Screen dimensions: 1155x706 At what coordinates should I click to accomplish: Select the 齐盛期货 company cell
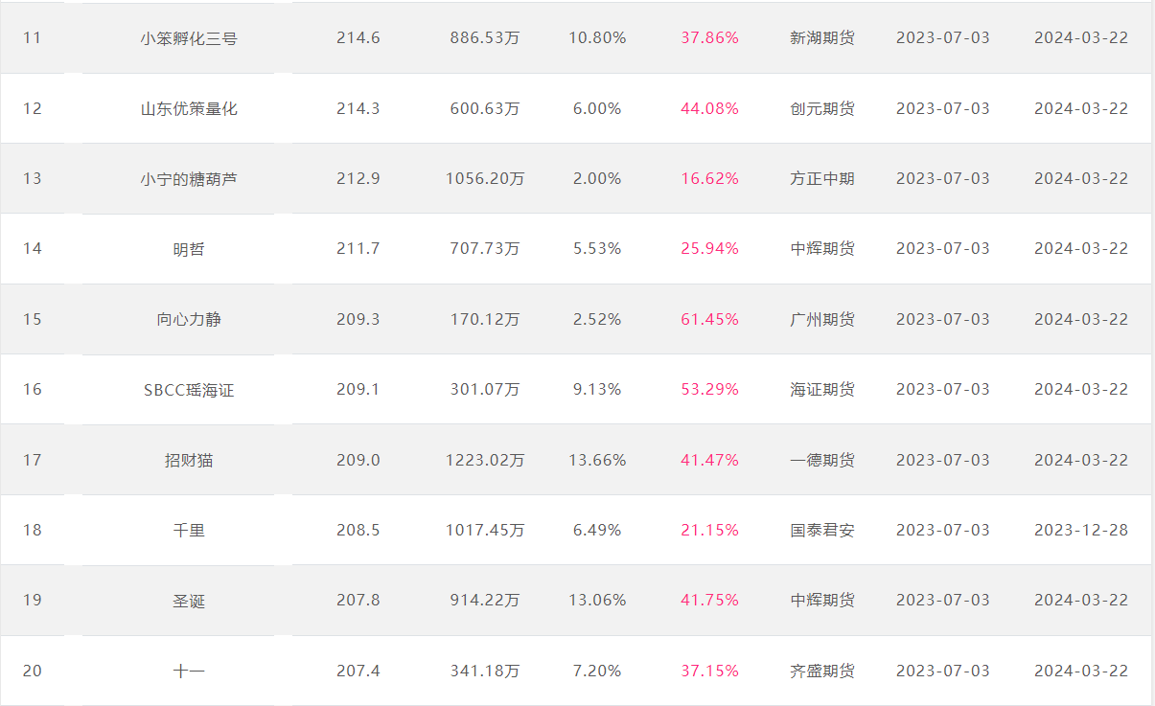click(x=822, y=671)
